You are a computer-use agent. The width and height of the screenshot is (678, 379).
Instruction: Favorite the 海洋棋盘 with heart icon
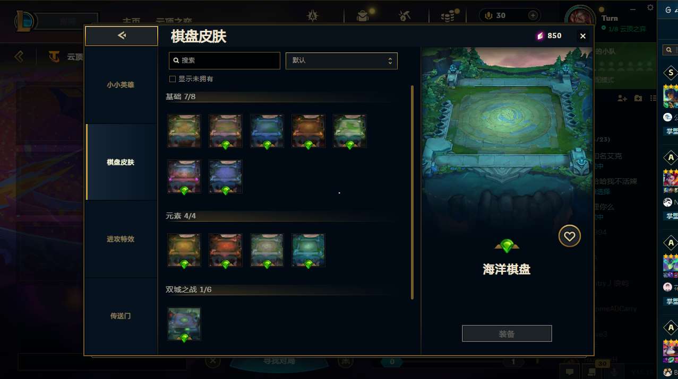point(569,236)
